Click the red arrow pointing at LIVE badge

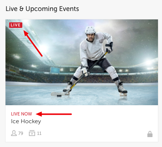(x=33, y=43)
